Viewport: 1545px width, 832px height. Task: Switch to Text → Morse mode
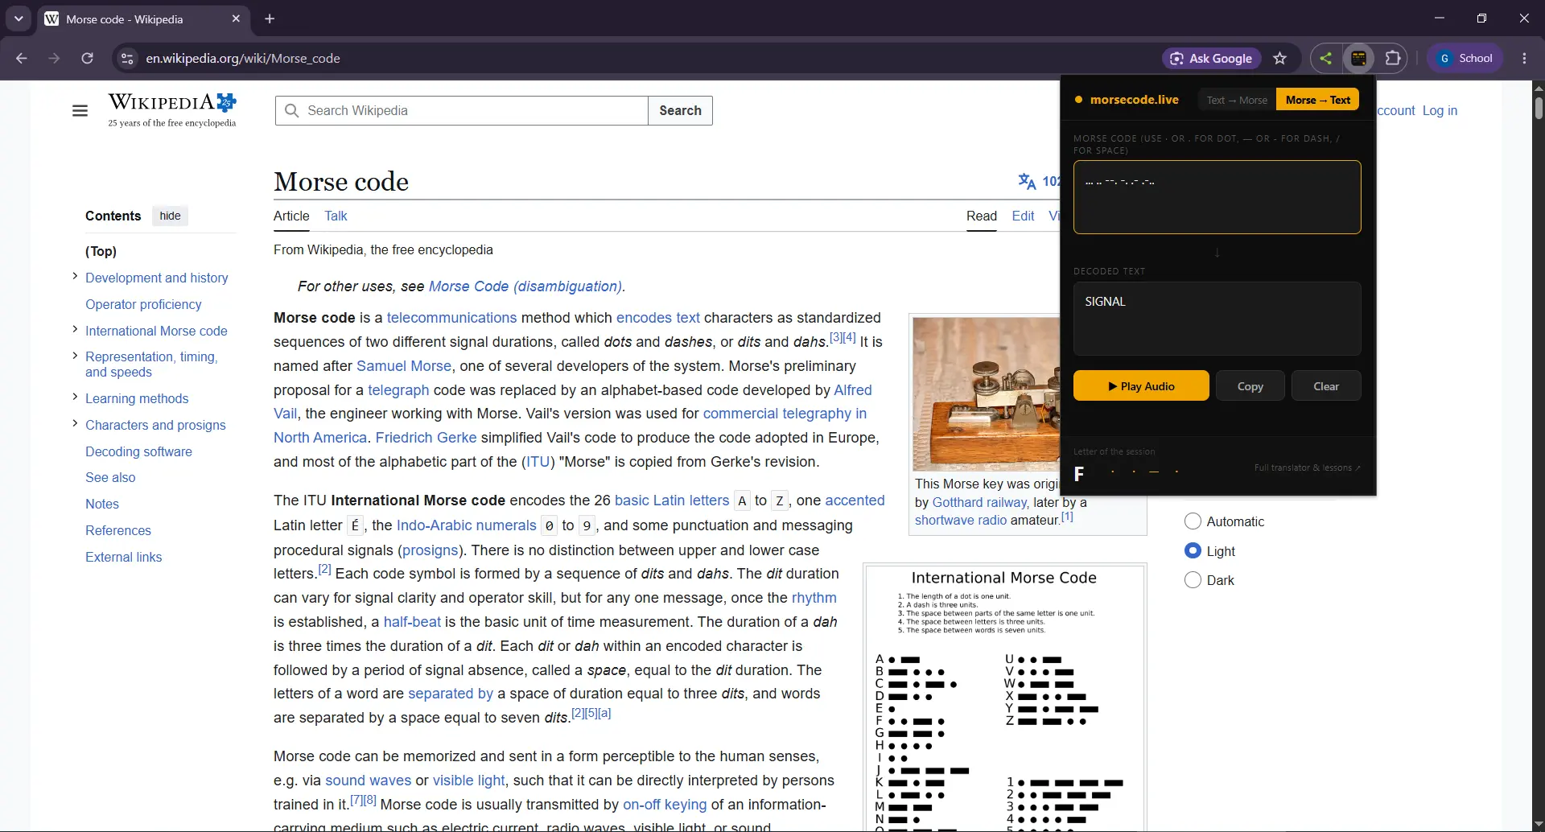coord(1237,100)
